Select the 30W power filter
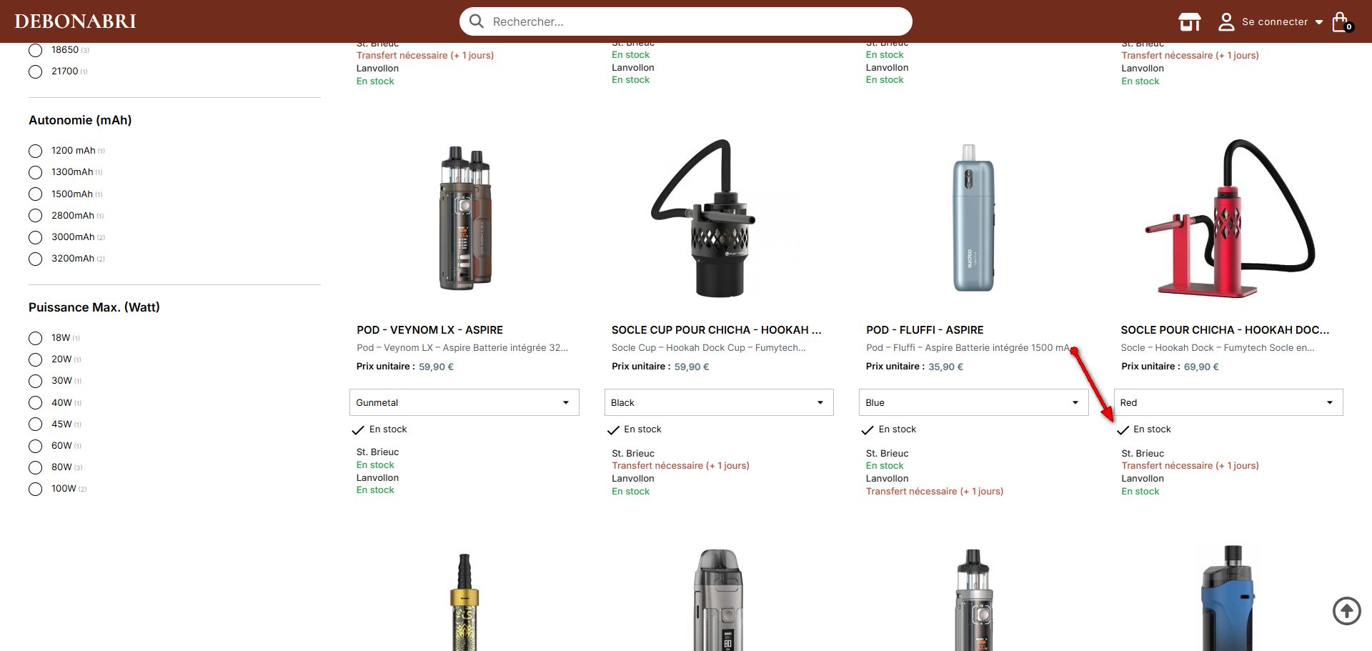Viewport: 1372px width, 651px height. coord(36,381)
